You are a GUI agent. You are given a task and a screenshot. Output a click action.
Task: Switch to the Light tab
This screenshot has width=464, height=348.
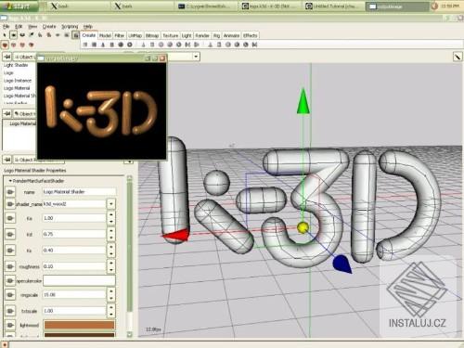point(187,35)
